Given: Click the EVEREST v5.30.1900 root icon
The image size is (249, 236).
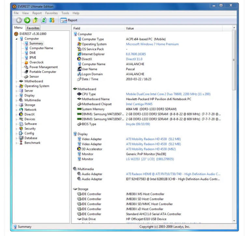Looking at the screenshot, I should [16, 34].
